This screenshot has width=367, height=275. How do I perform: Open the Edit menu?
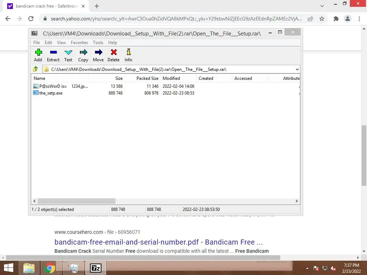(x=48, y=43)
